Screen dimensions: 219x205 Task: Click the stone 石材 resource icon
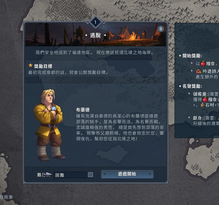click(x=202, y=105)
